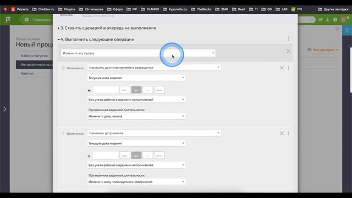Open the blue panel icon at top right
This screenshot has height=198, width=352.
(347, 31)
